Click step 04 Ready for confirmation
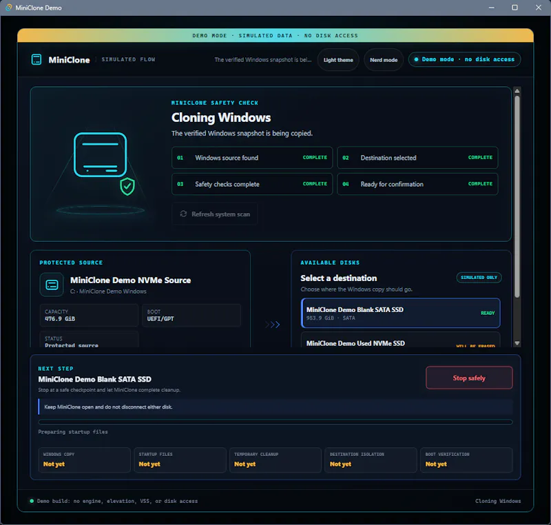551x525 pixels. pos(417,184)
